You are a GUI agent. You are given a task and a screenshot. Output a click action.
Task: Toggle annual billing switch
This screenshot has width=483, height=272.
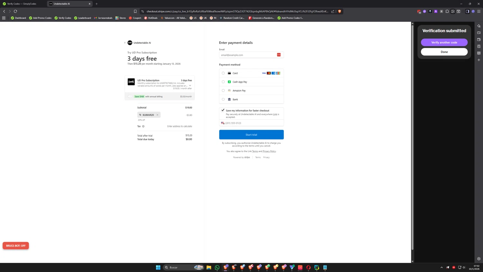point(130,96)
